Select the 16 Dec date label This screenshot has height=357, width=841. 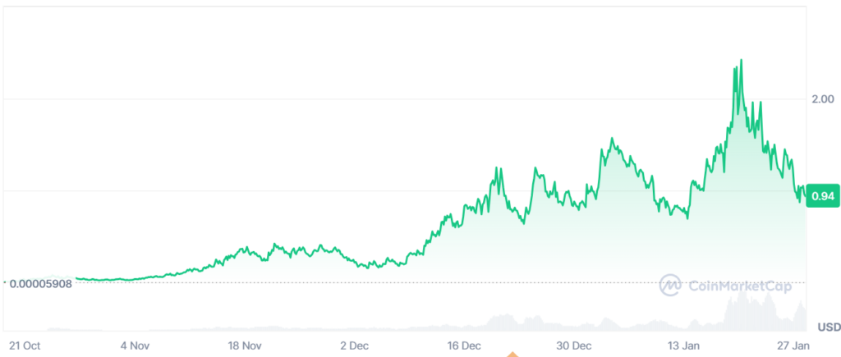coord(466,346)
